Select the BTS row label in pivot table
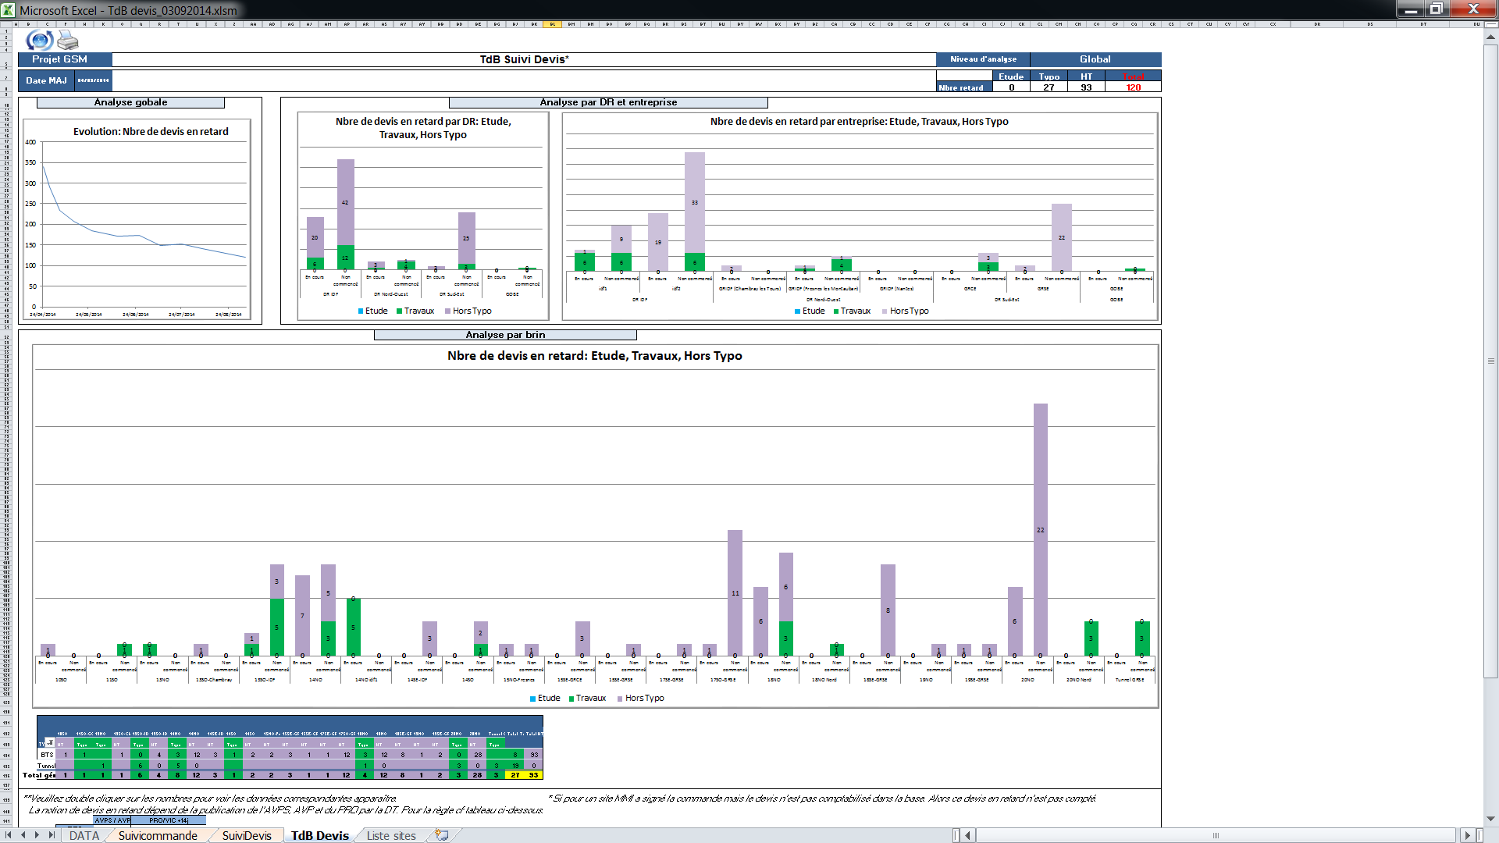 click(x=47, y=755)
